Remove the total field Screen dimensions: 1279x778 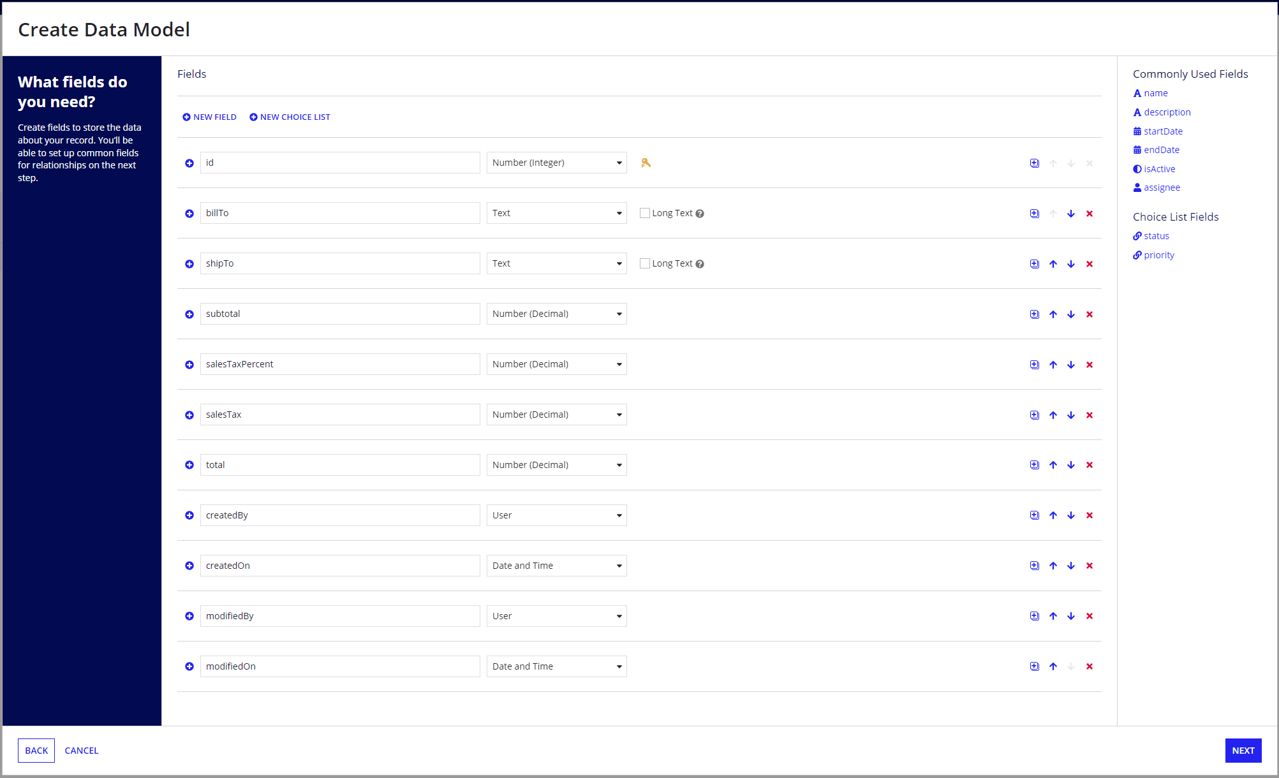(1090, 465)
